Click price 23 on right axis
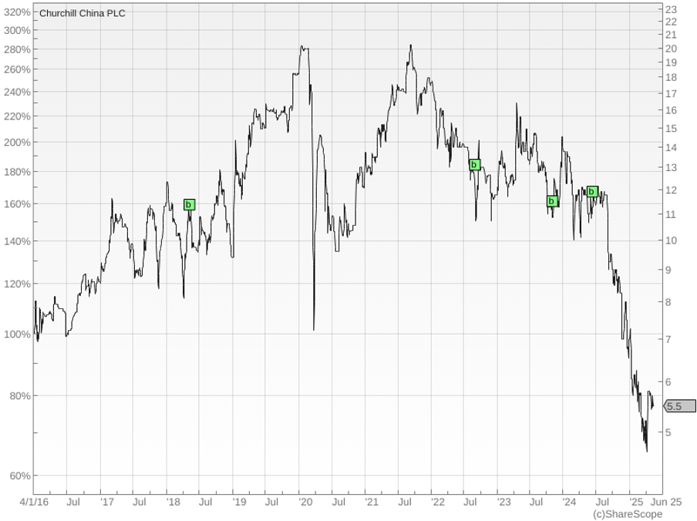697x521 pixels. [x=672, y=9]
